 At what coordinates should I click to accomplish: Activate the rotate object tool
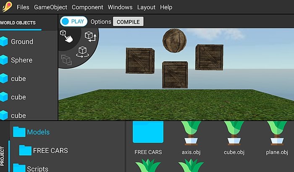pyautogui.click(x=82, y=52)
